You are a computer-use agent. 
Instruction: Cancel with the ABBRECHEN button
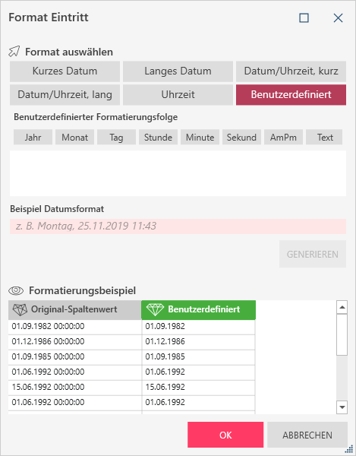coord(307,435)
